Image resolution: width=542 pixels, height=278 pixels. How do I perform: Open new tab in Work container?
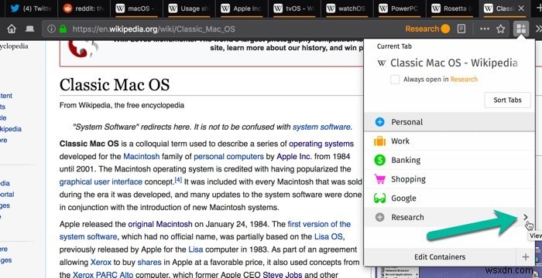point(449,141)
